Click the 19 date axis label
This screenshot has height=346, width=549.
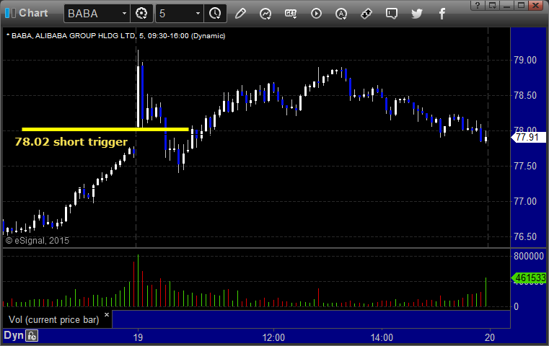[x=138, y=337]
